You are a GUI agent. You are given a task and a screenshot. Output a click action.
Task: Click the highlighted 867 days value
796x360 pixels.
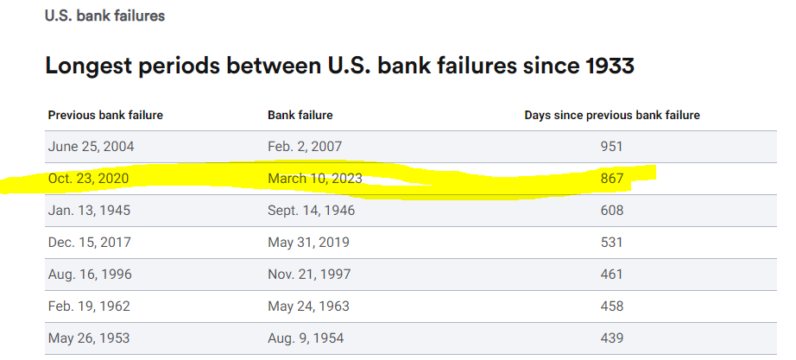(x=611, y=179)
